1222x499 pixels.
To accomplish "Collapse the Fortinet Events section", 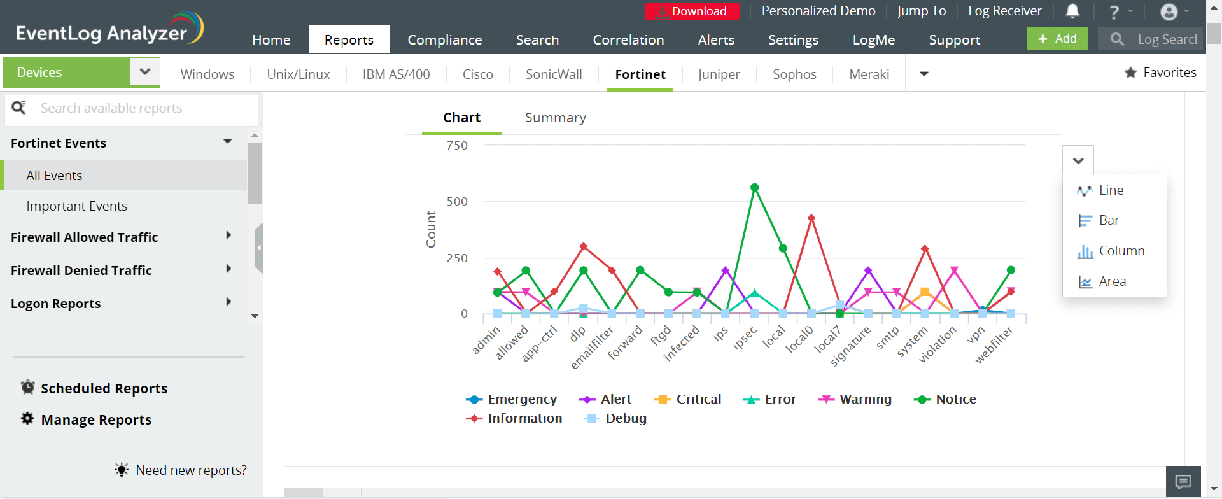I will pyautogui.click(x=228, y=141).
